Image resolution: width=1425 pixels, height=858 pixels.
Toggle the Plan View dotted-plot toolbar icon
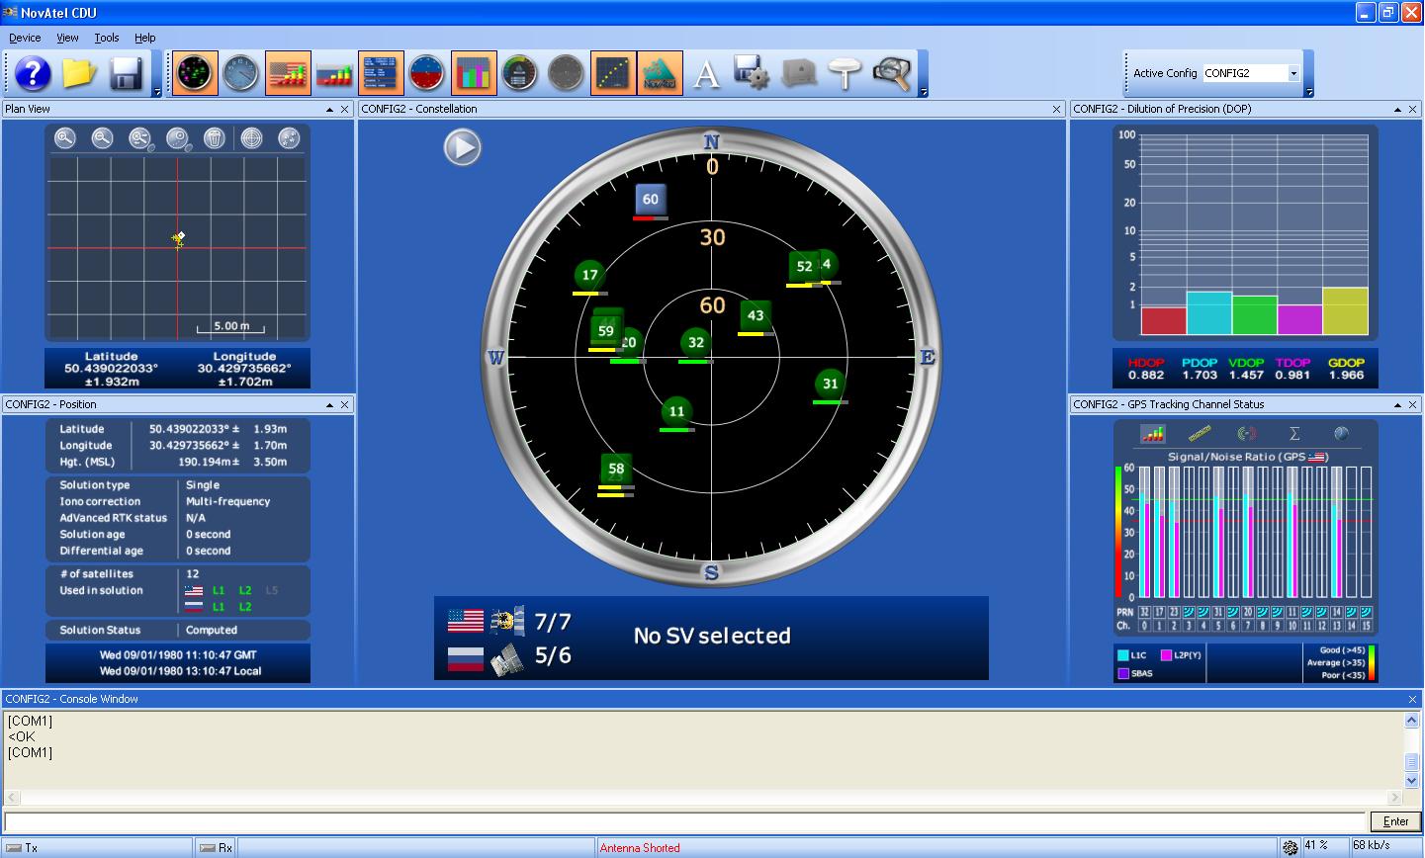pyautogui.click(x=613, y=73)
